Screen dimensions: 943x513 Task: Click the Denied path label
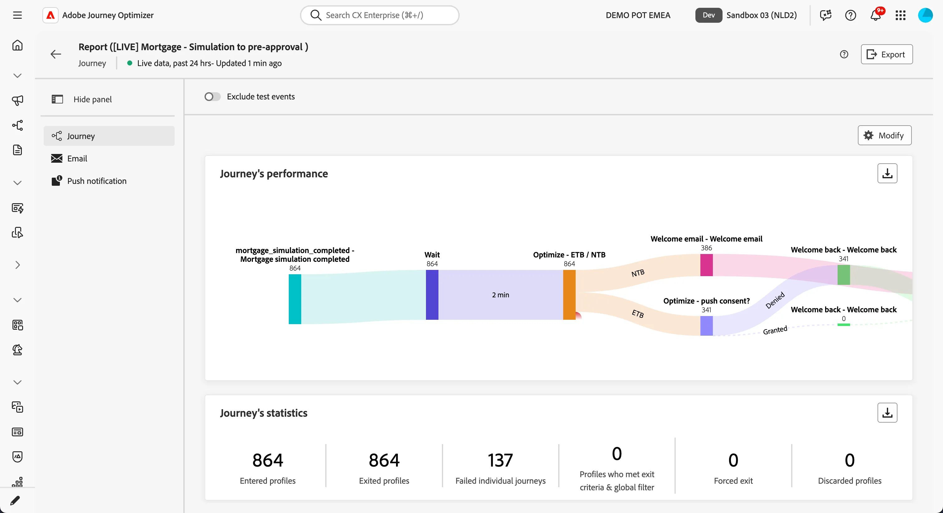click(x=775, y=300)
